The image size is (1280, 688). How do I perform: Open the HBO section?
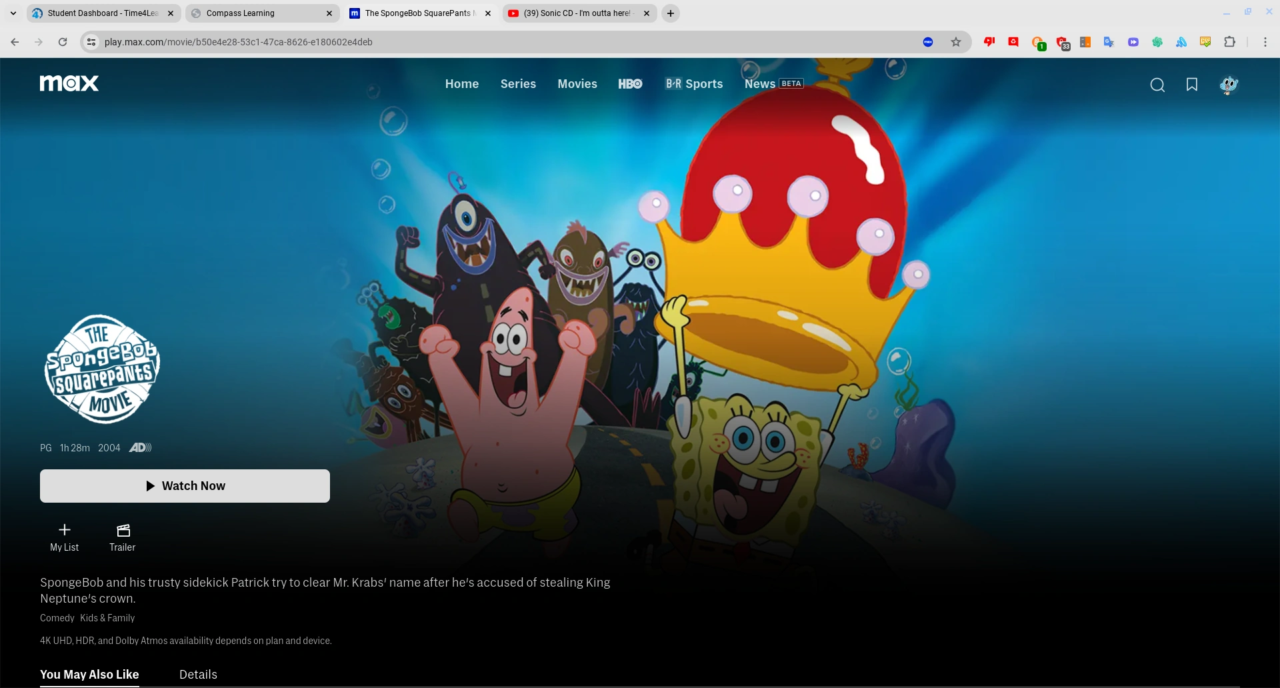click(629, 84)
